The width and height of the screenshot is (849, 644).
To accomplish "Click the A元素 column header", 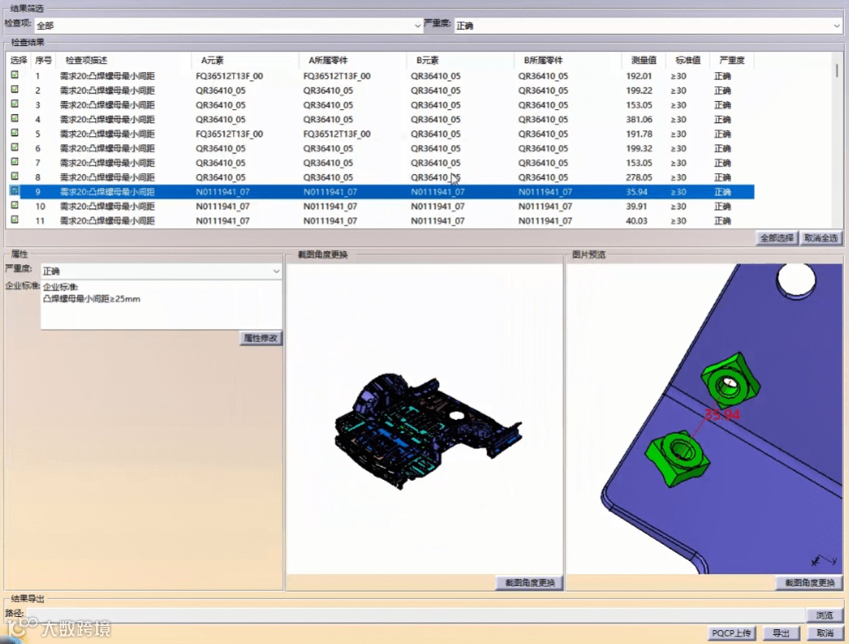I will (x=212, y=60).
